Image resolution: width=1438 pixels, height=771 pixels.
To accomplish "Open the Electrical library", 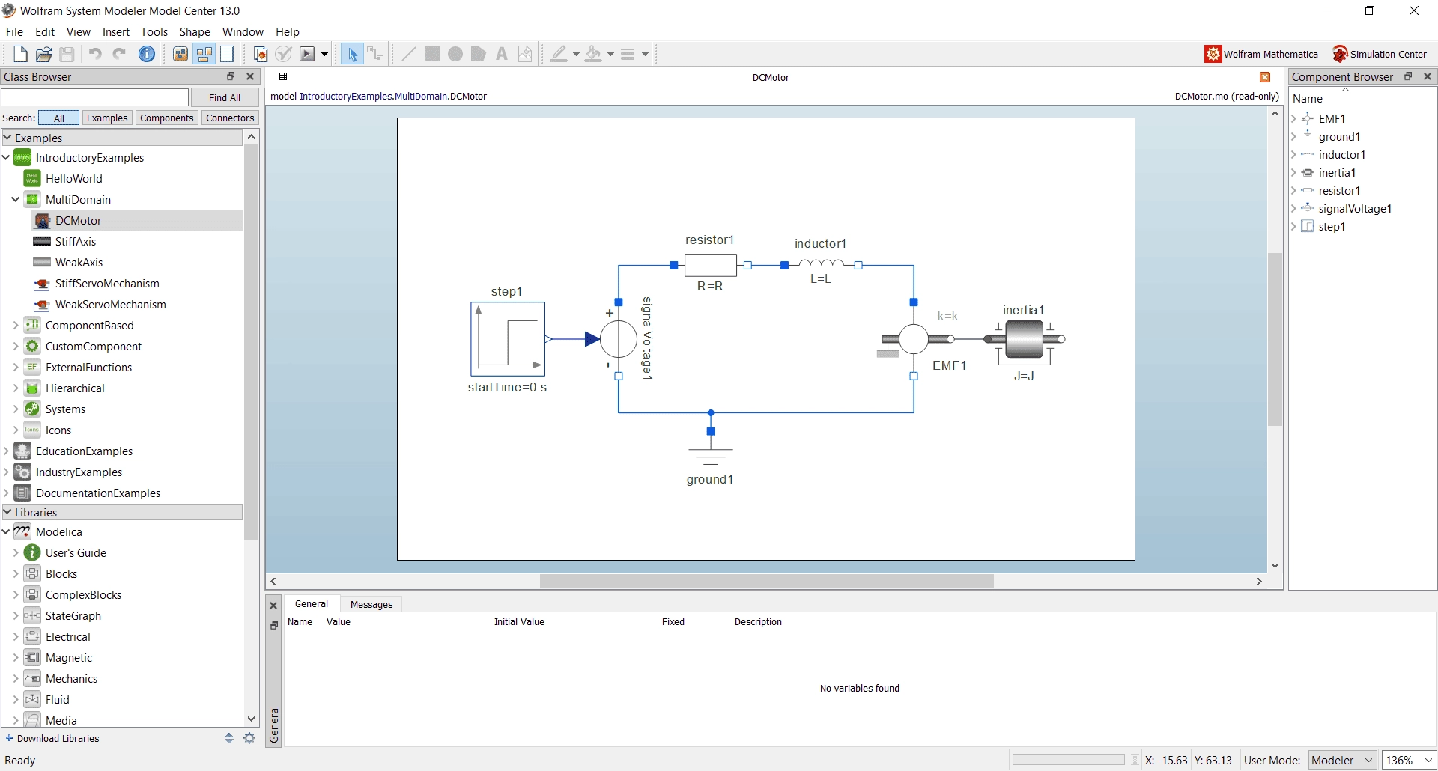I will click(67, 636).
